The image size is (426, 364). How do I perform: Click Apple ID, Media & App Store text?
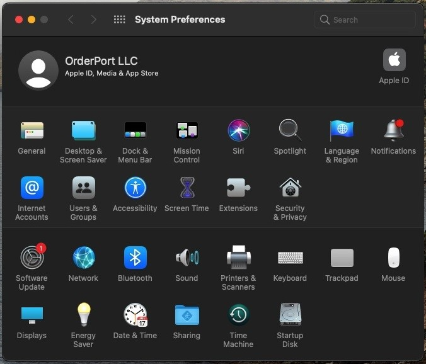tap(112, 73)
